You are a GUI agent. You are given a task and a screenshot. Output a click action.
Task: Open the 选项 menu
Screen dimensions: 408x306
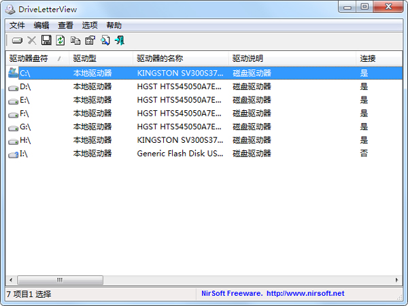point(90,25)
